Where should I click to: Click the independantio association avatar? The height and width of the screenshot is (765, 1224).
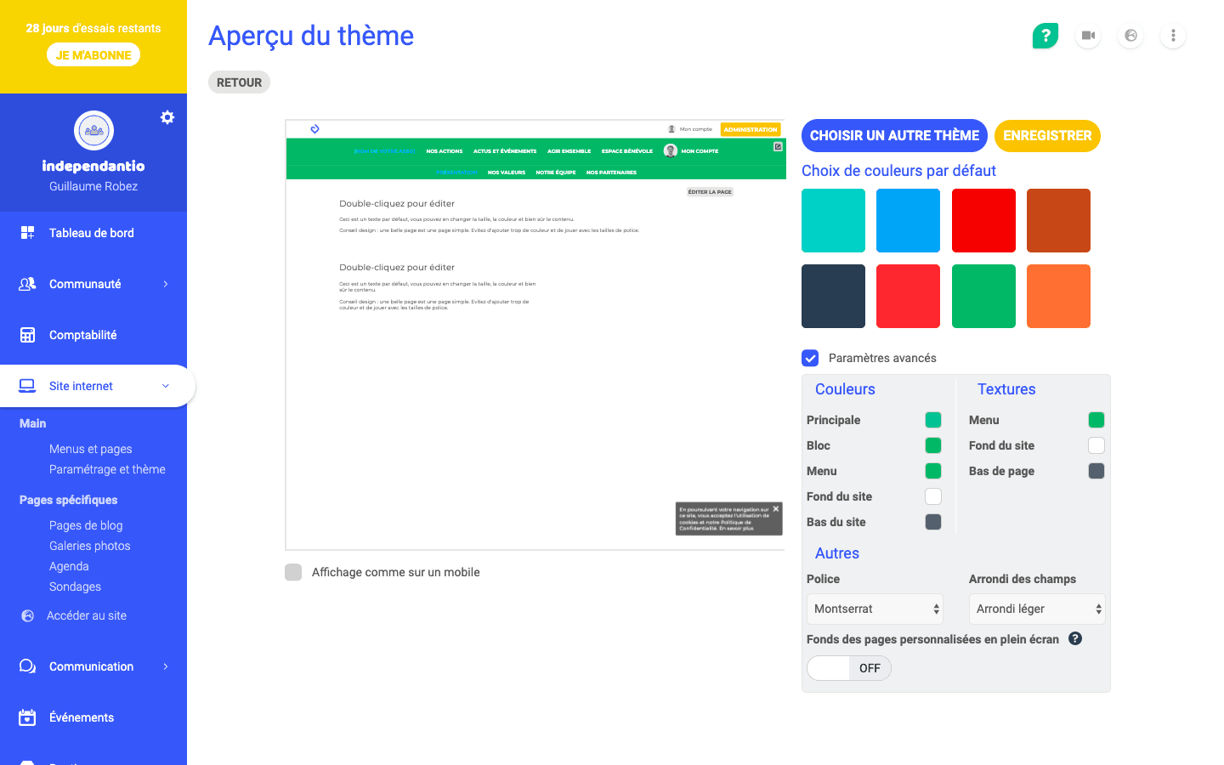pyautogui.click(x=93, y=131)
